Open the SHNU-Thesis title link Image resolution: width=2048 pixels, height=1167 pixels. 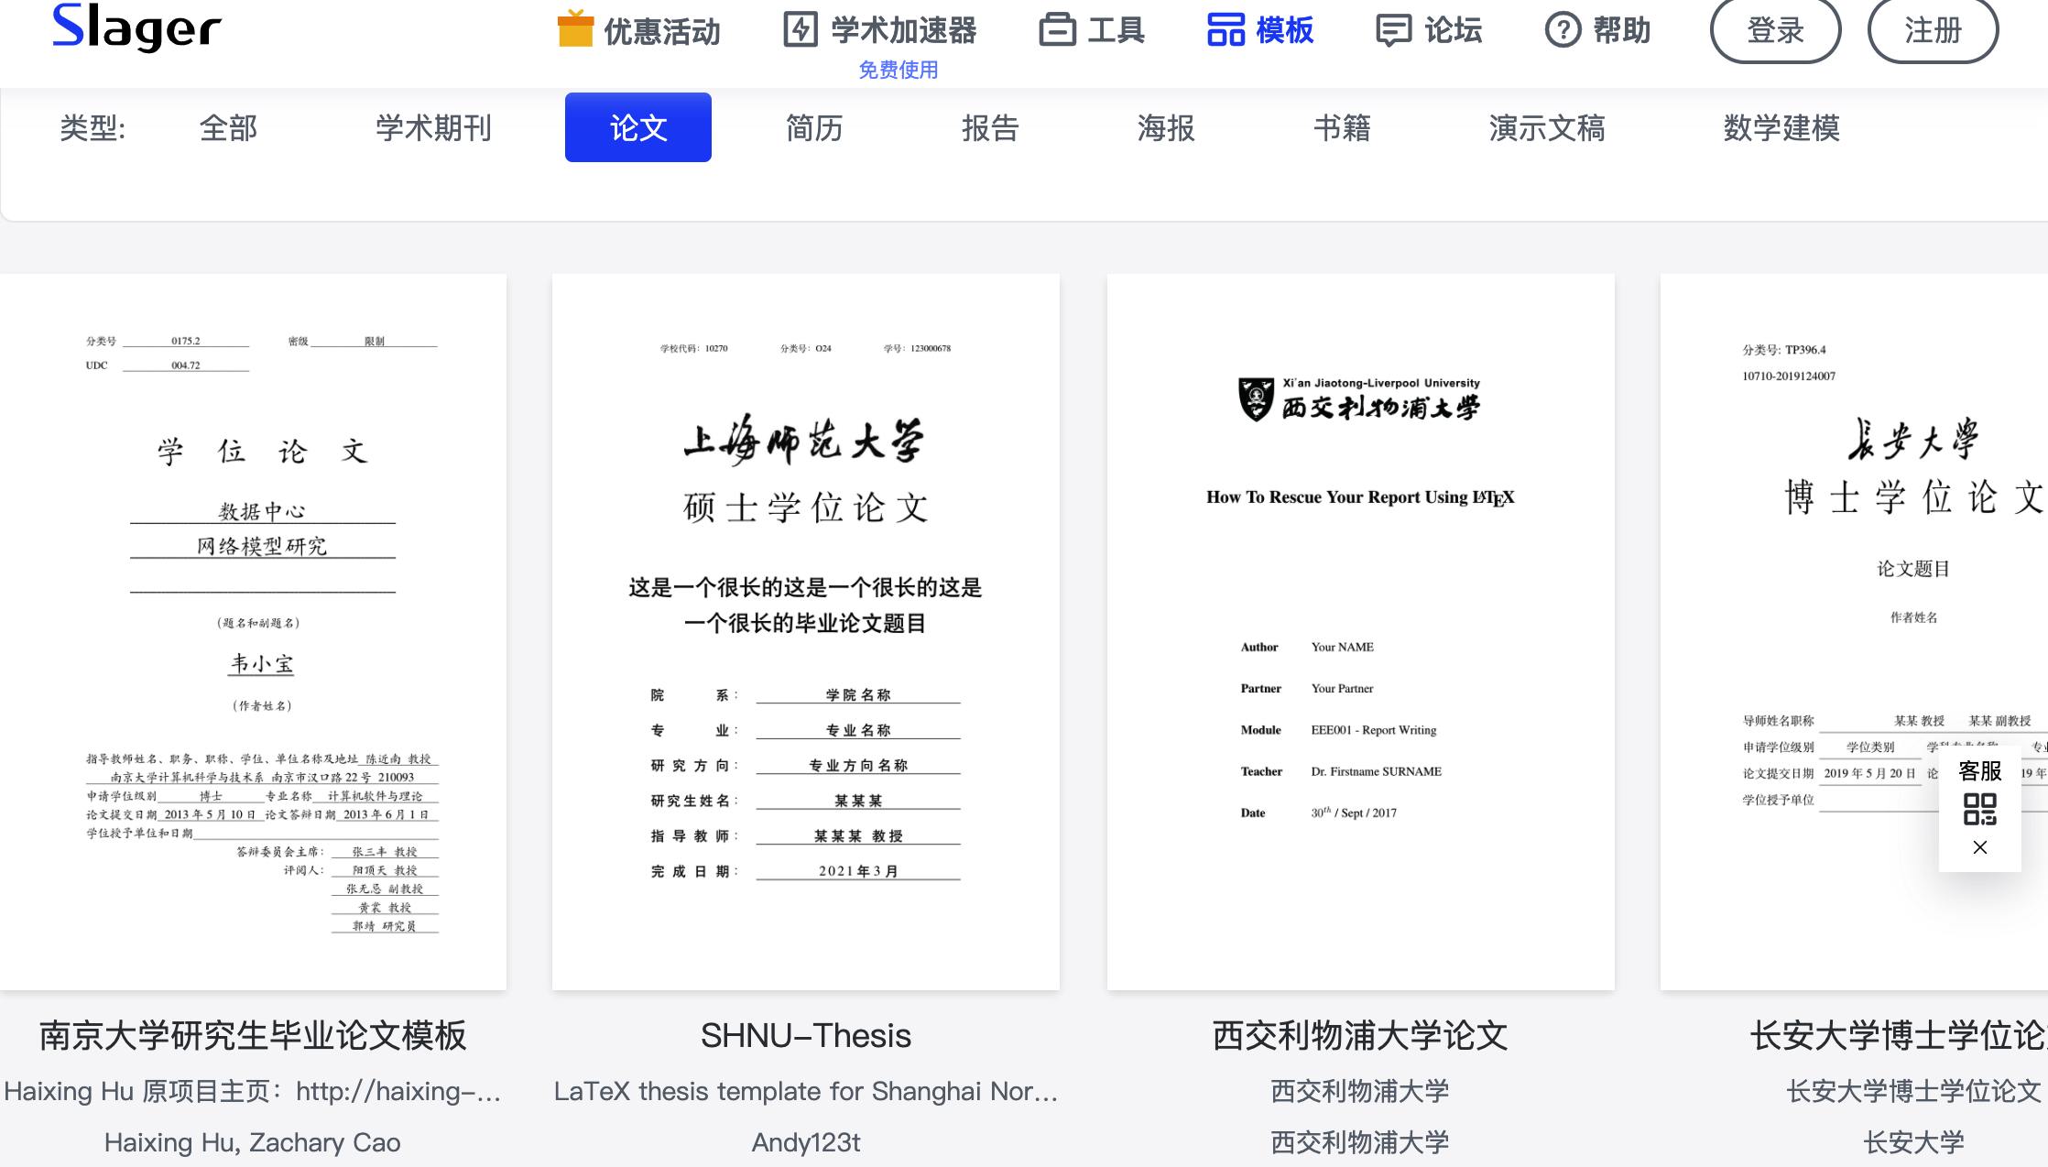805,1035
